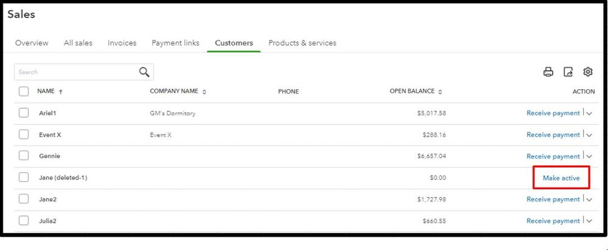Print the customer list
608x250 pixels.
pyautogui.click(x=548, y=72)
